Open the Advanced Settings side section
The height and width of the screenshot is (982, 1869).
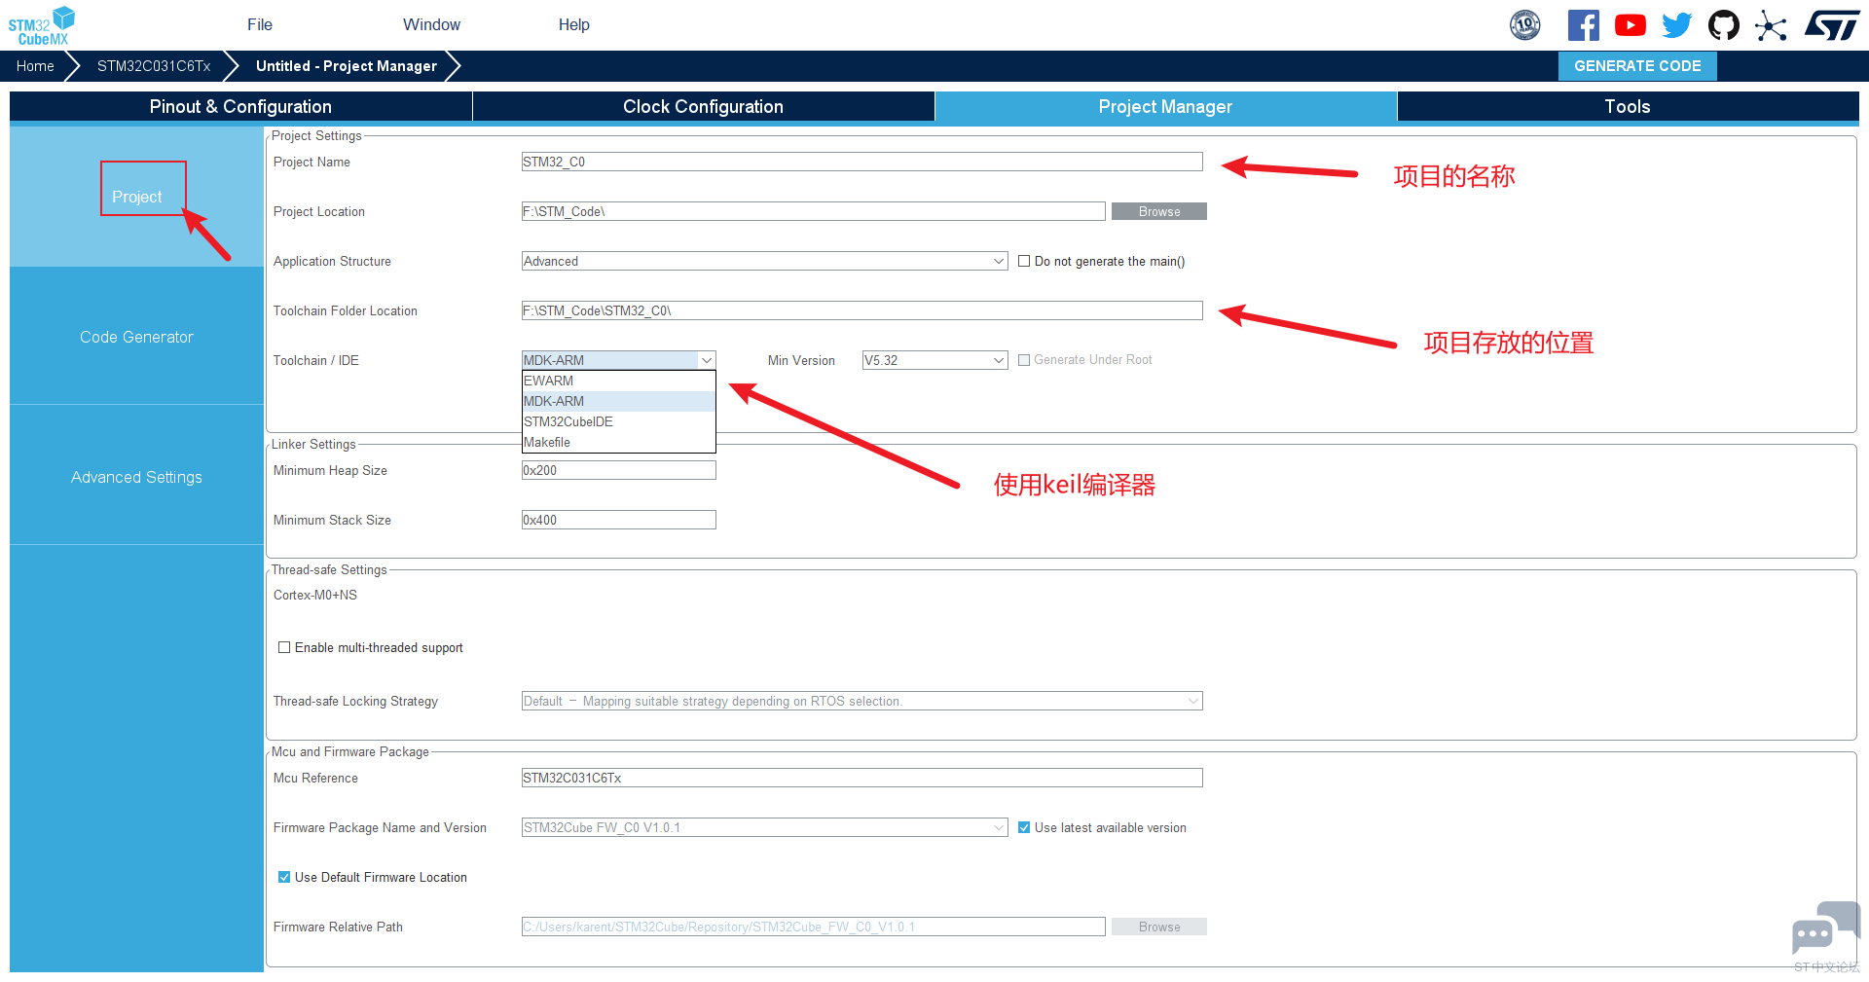coord(136,477)
